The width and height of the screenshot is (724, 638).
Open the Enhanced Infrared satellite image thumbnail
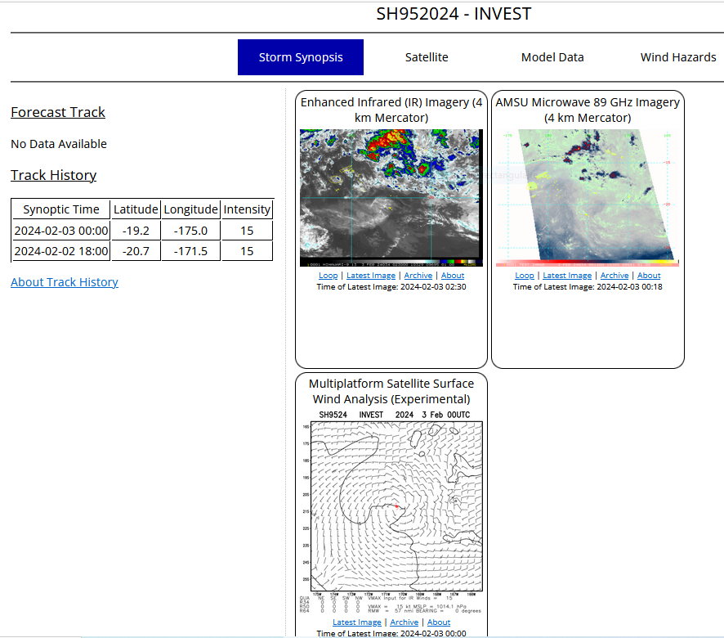(391, 198)
